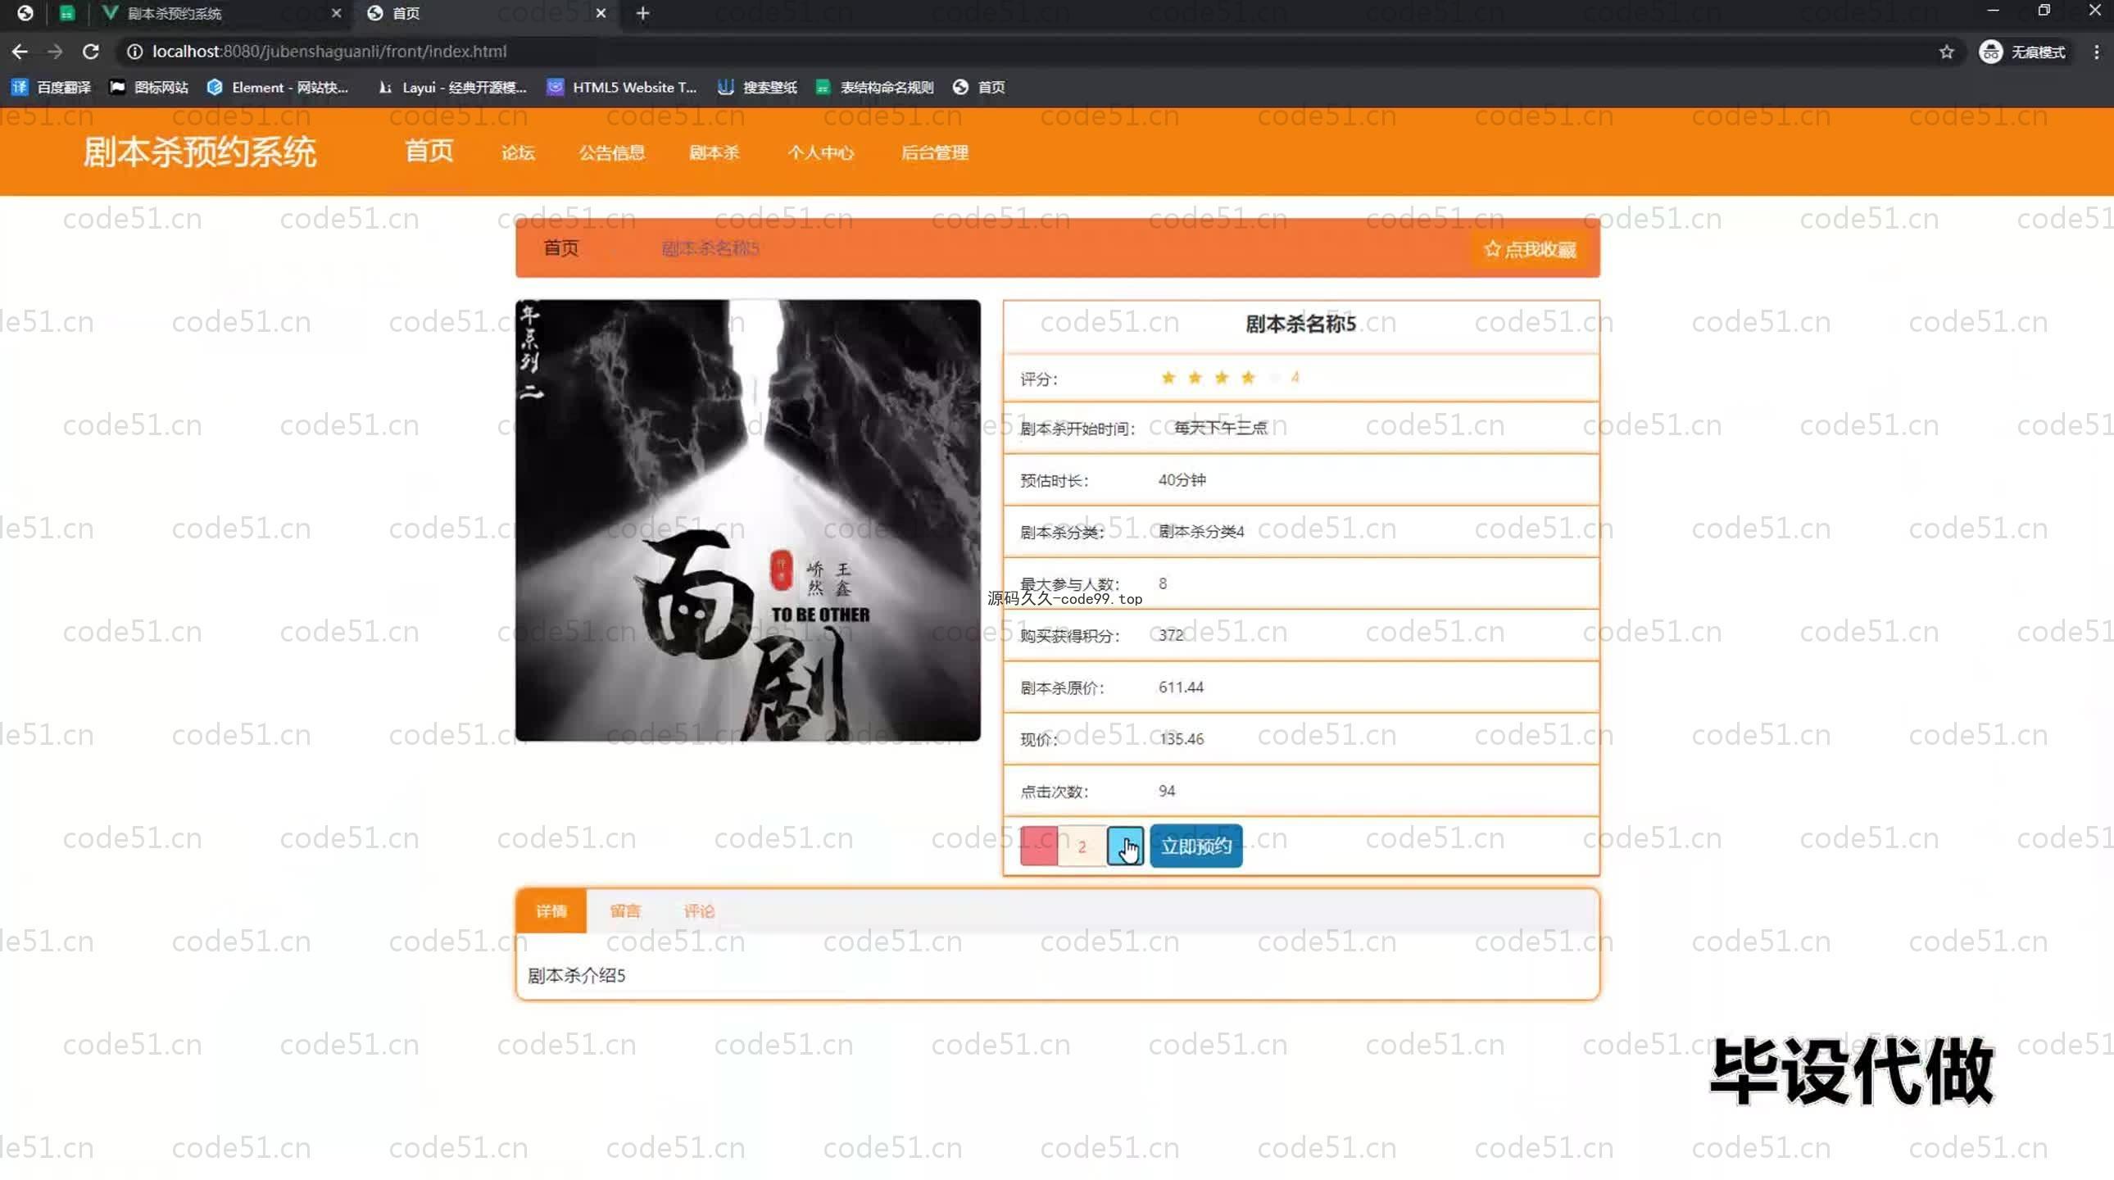Click the 首页 breadcrumb link
The width and height of the screenshot is (2114, 1180).
coord(561,248)
